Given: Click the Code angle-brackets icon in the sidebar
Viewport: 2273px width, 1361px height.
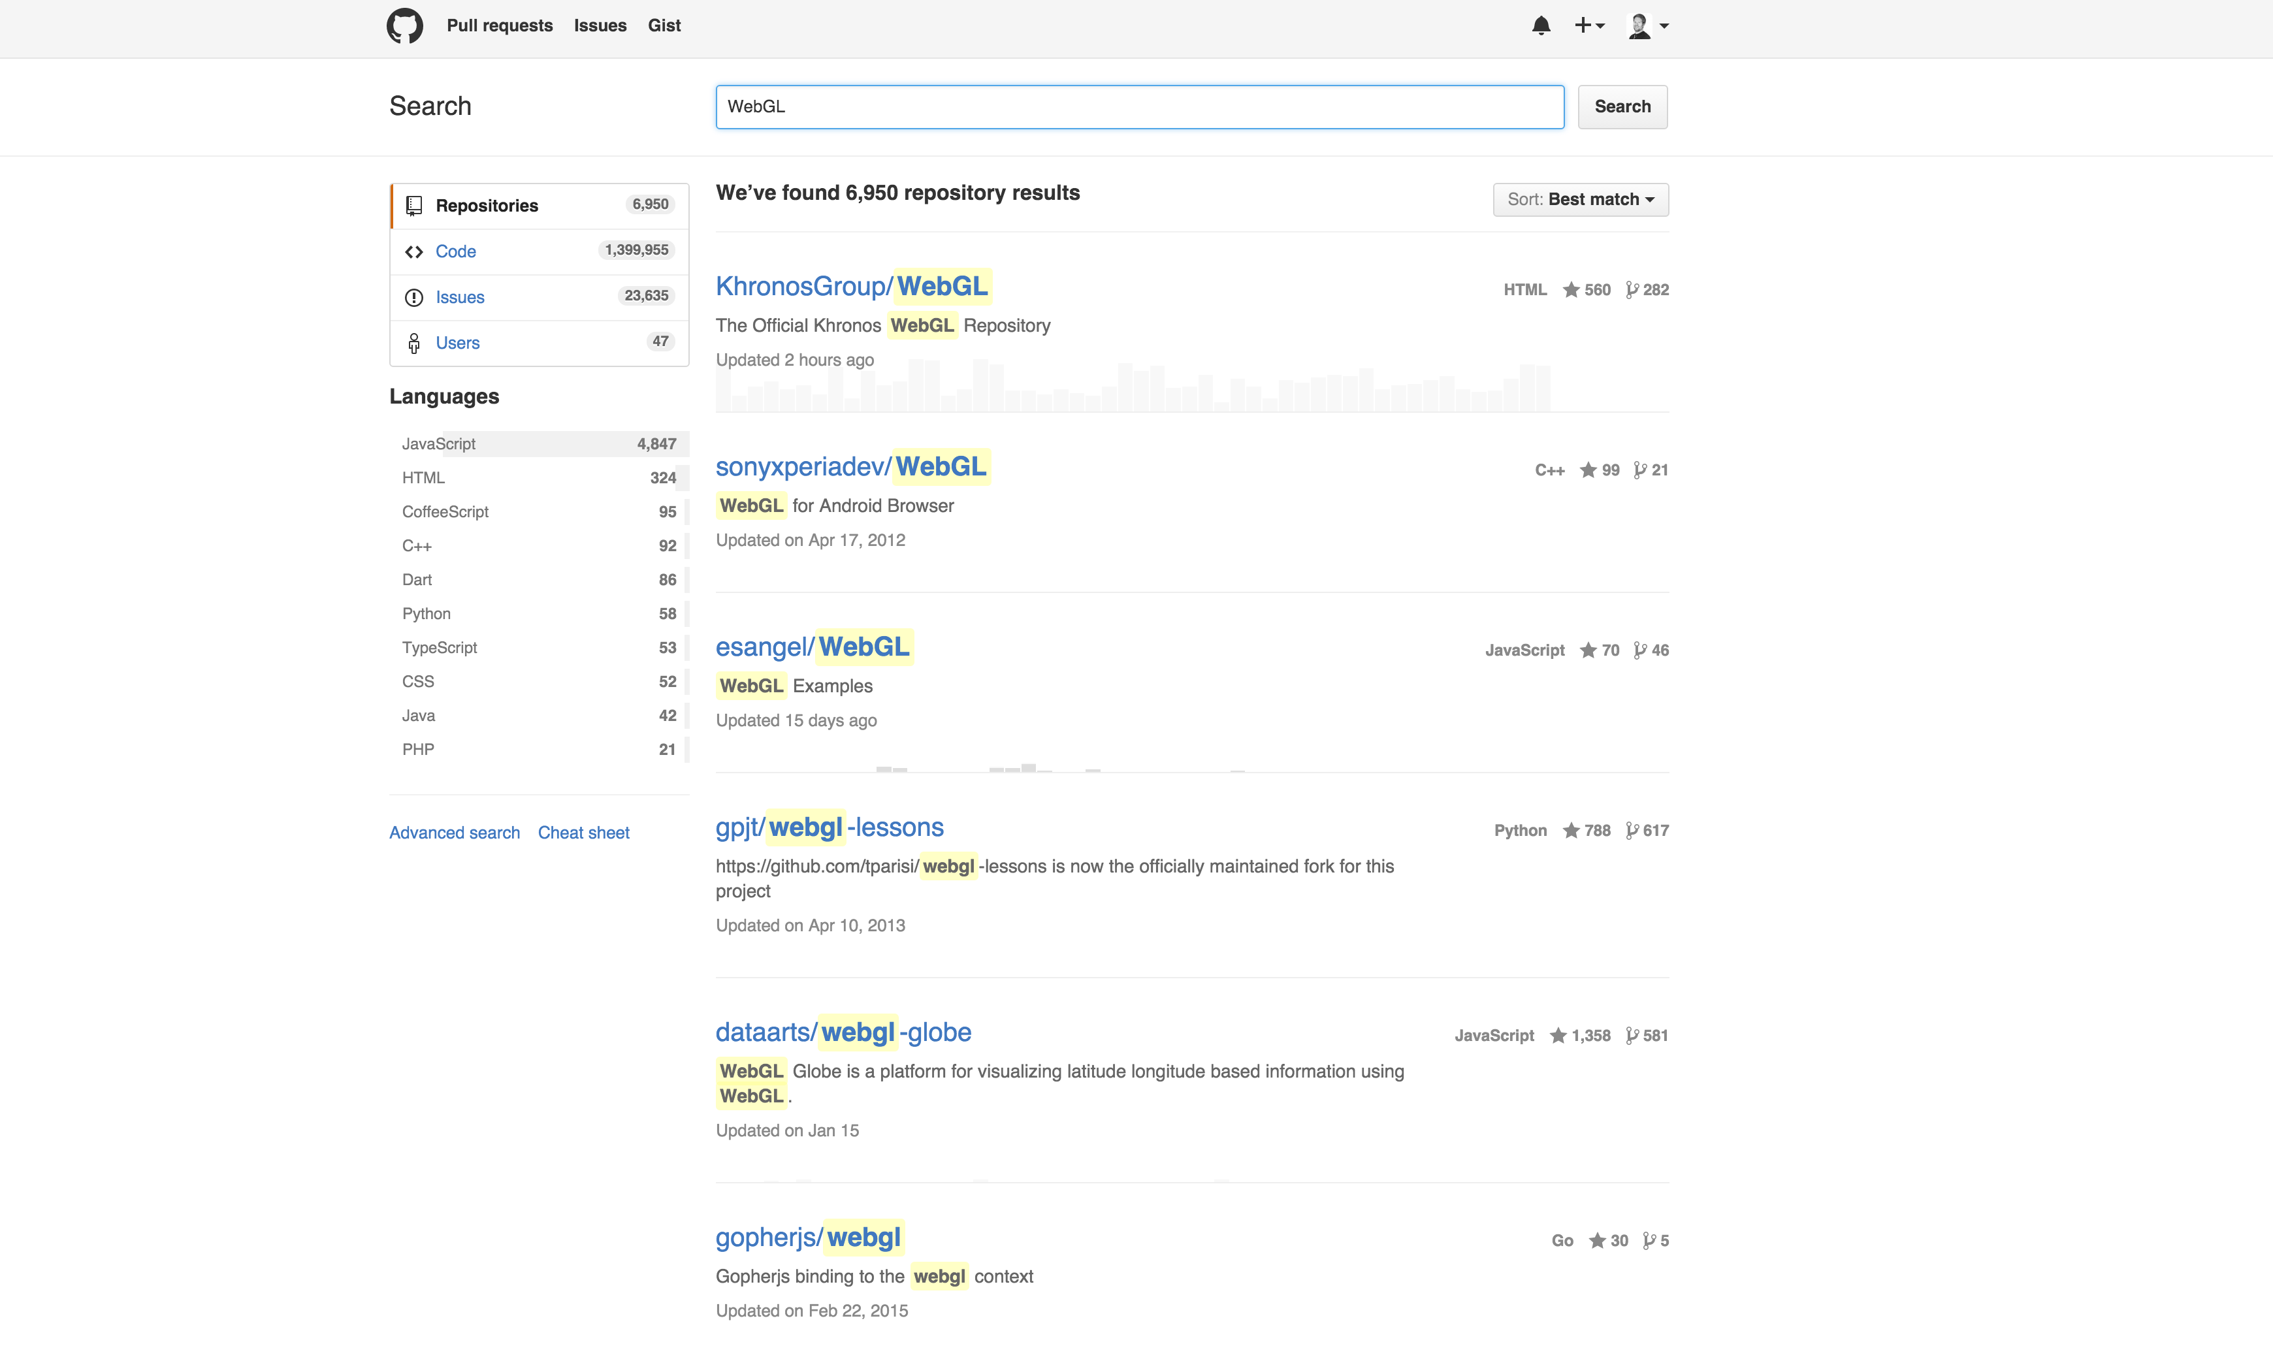Looking at the screenshot, I should 413,251.
